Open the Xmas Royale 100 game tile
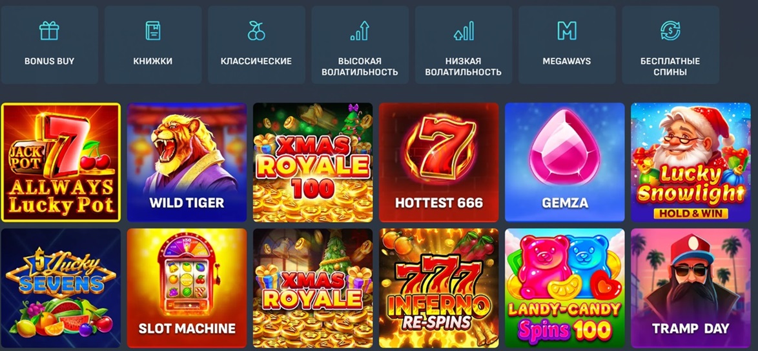 tap(312, 162)
